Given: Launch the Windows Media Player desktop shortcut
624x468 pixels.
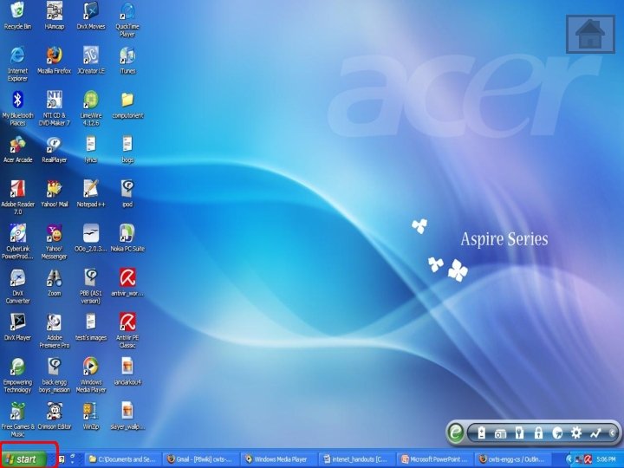Looking at the screenshot, I should coord(91,367).
